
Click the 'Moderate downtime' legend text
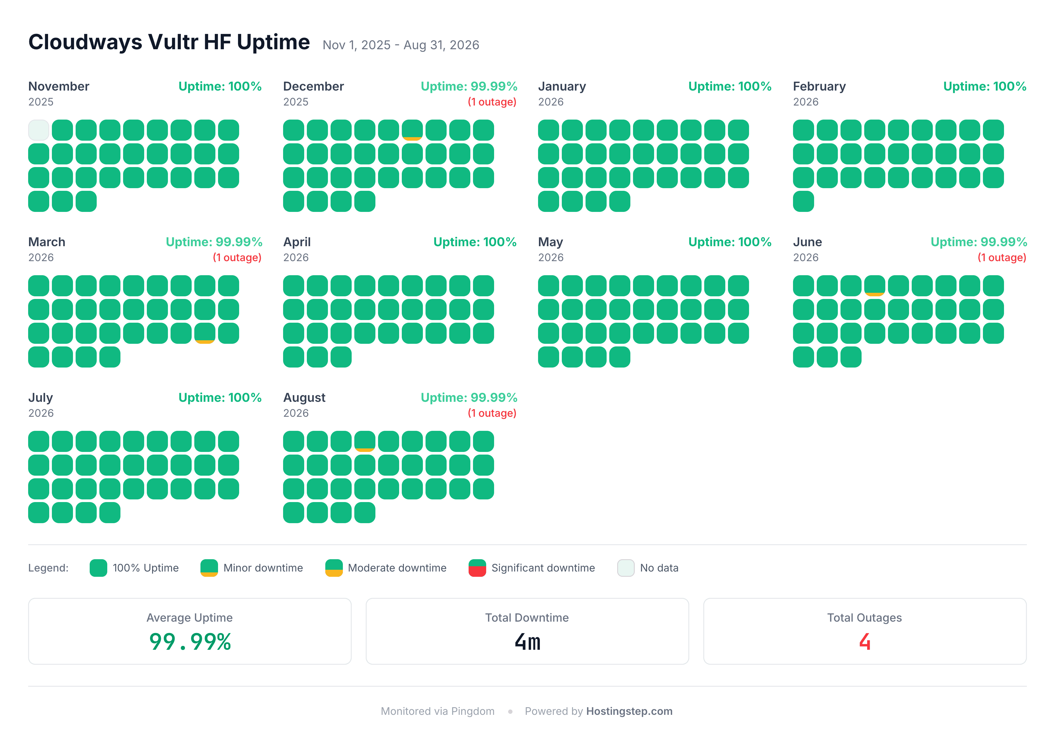tap(397, 568)
